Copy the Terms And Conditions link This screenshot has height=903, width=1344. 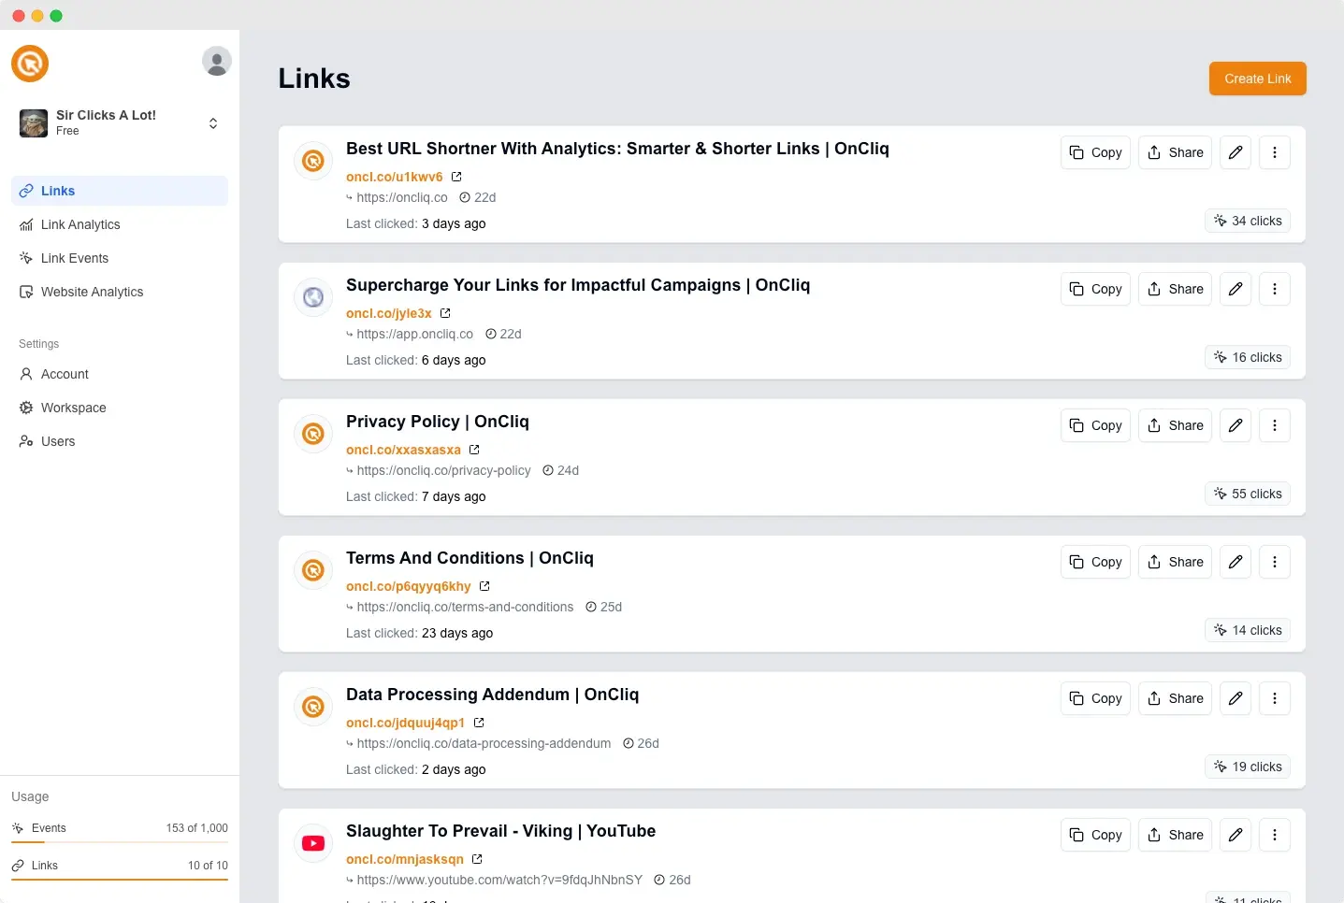click(1095, 562)
